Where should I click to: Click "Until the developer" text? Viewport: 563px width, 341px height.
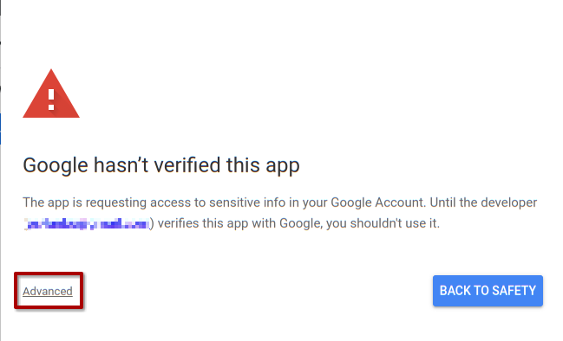click(x=483, y=203)
